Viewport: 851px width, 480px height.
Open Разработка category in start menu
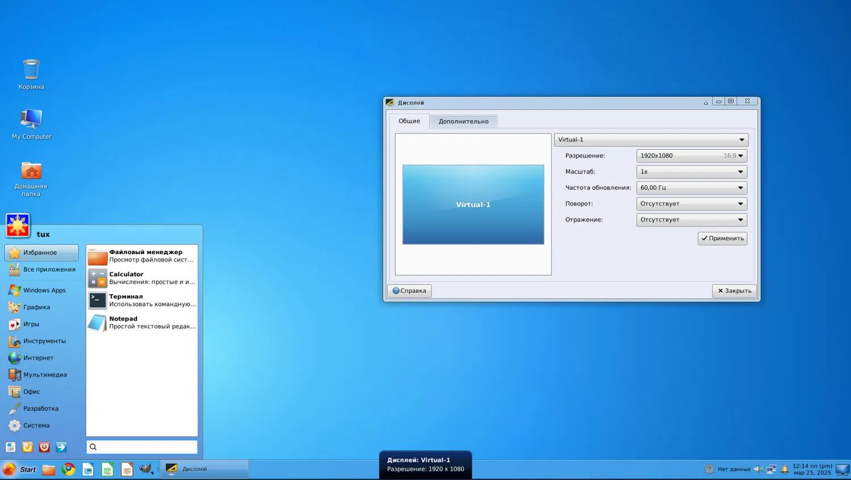(41, 409)
